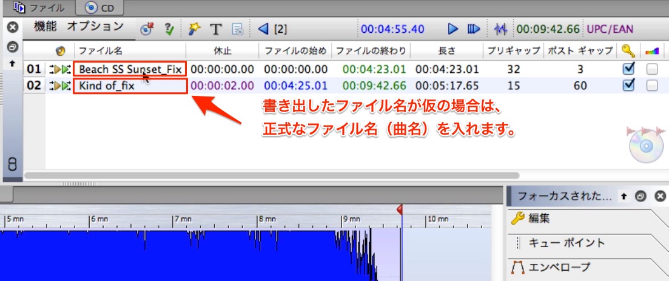
Task: Open the オプション menu
Action: pyautogui.click(x=95, y=27)
